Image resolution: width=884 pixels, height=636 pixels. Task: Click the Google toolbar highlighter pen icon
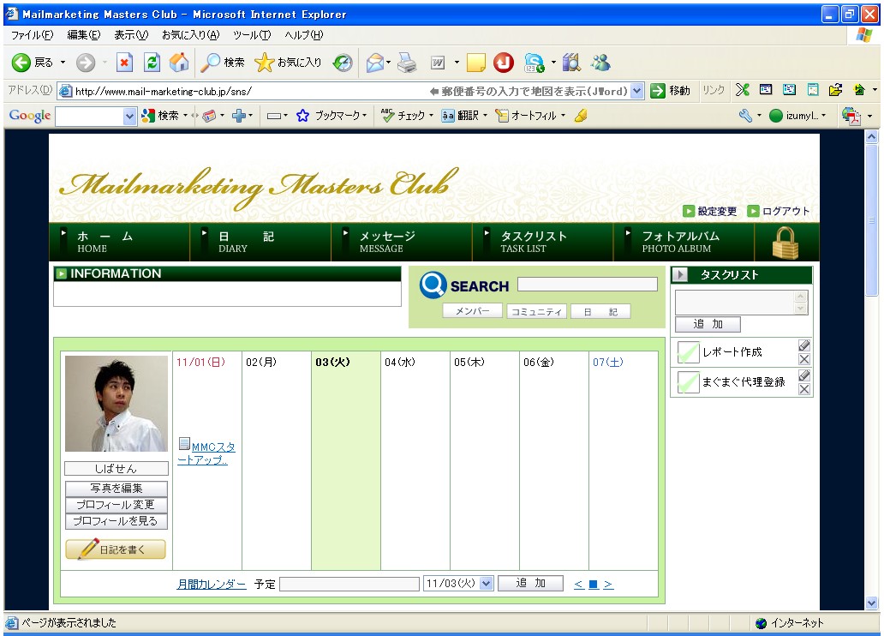point(581,116)
